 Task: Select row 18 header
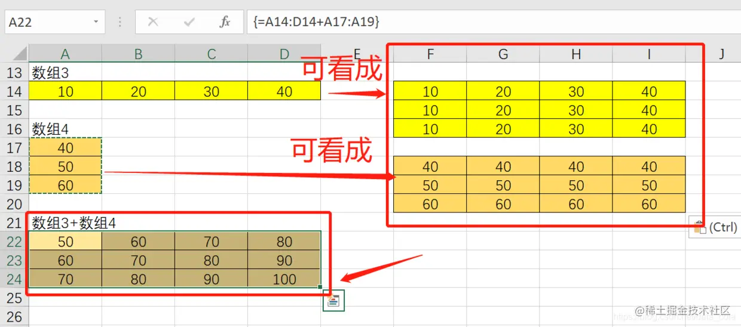click(x=14, y=166)
